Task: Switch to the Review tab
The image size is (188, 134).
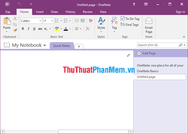Action: [88, 12]
